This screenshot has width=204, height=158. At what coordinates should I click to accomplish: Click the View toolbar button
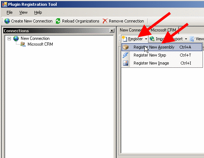(196, 39)
